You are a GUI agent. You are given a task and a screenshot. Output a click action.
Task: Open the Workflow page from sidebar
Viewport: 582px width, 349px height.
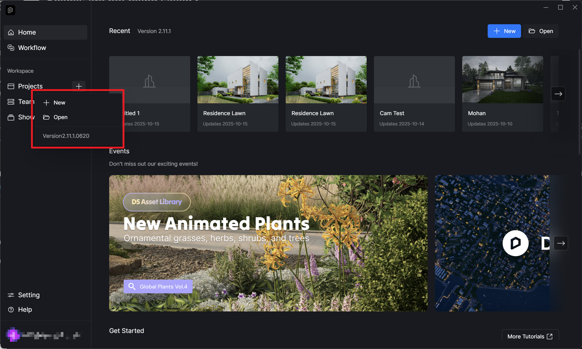[x=32, y=48]
